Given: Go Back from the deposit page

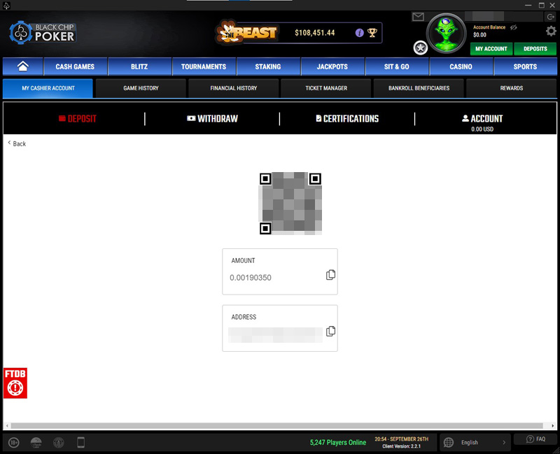Looking at the screenshot, I should pos(17,143).
